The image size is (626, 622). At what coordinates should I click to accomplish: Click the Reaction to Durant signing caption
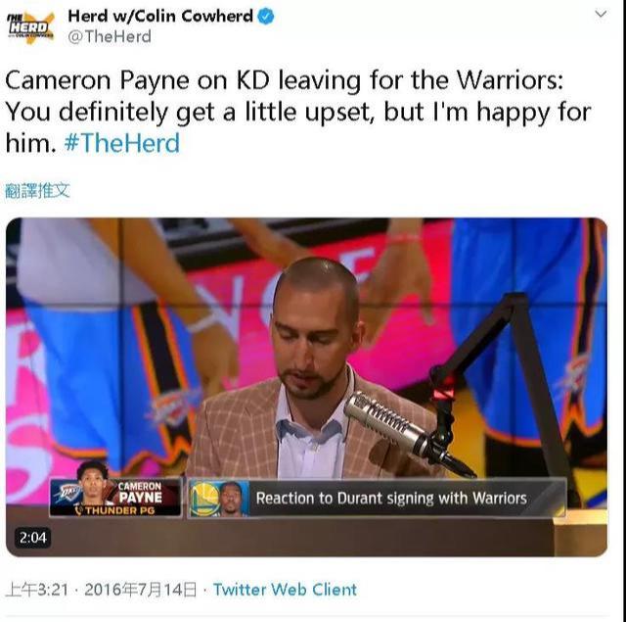point(391,499)
